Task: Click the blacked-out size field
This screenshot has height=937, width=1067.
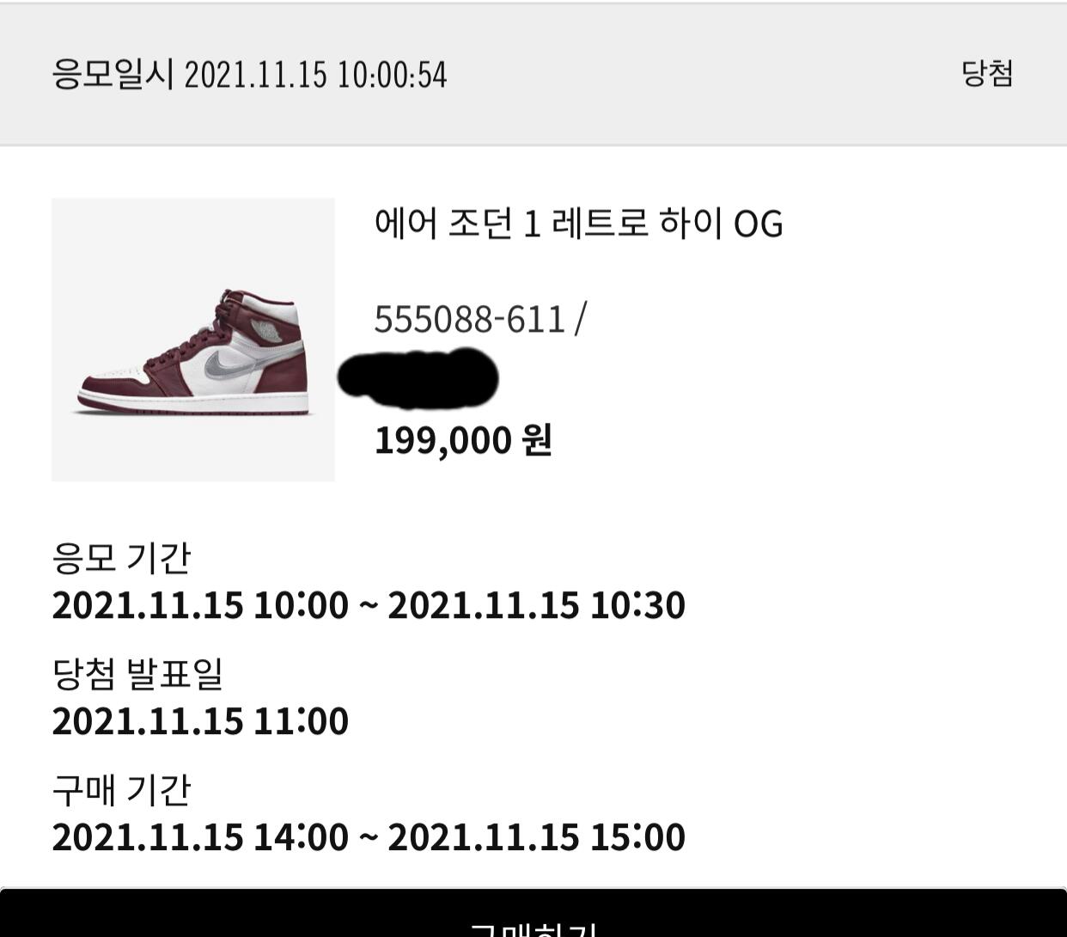Action: [418, 377]
